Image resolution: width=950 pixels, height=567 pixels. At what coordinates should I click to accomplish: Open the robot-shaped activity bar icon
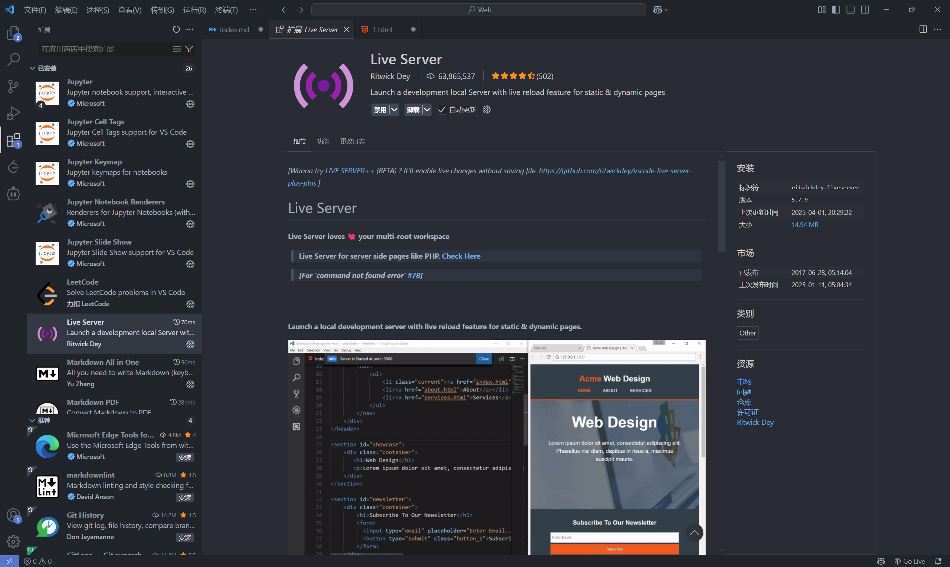click(13, 194)
